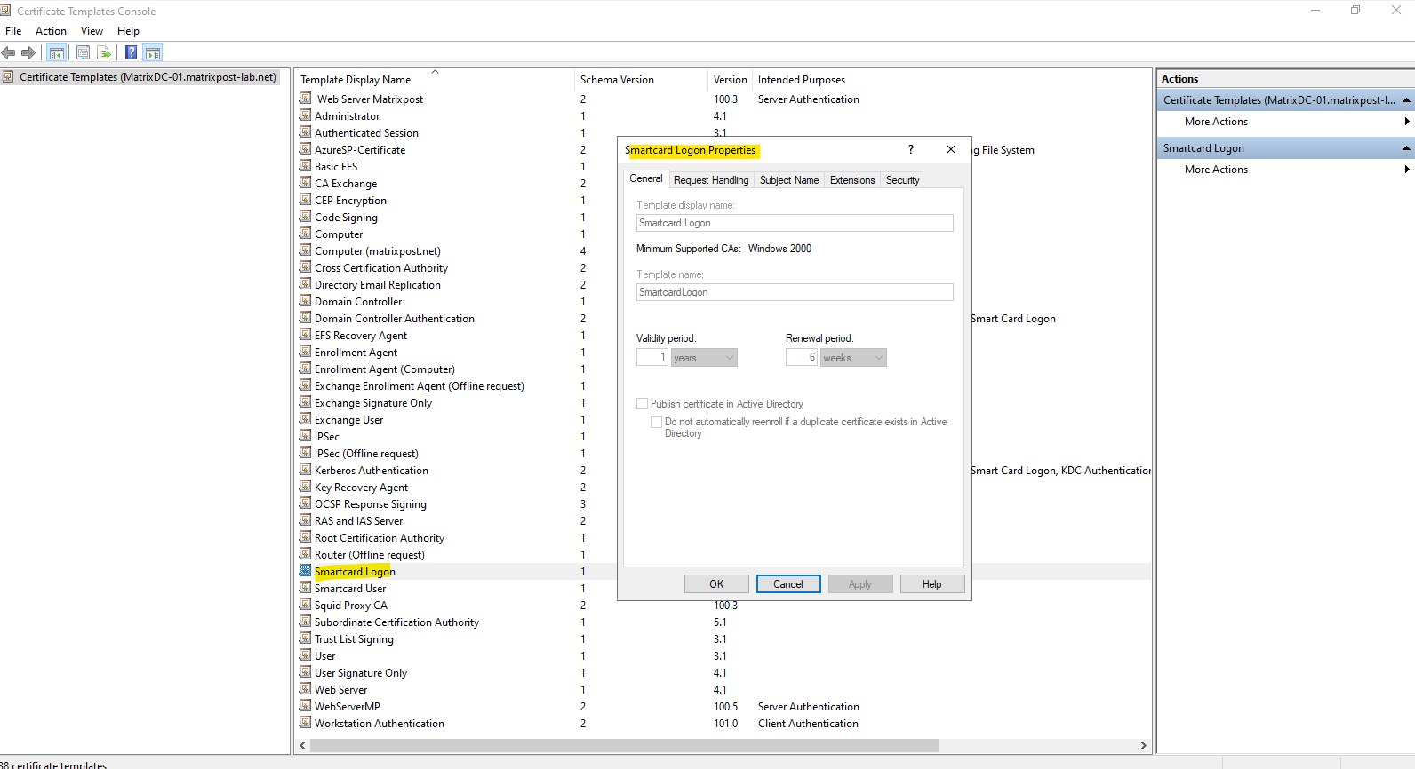
Task: Switch to the Request Handling tab
Action: (x=711, y=179)
